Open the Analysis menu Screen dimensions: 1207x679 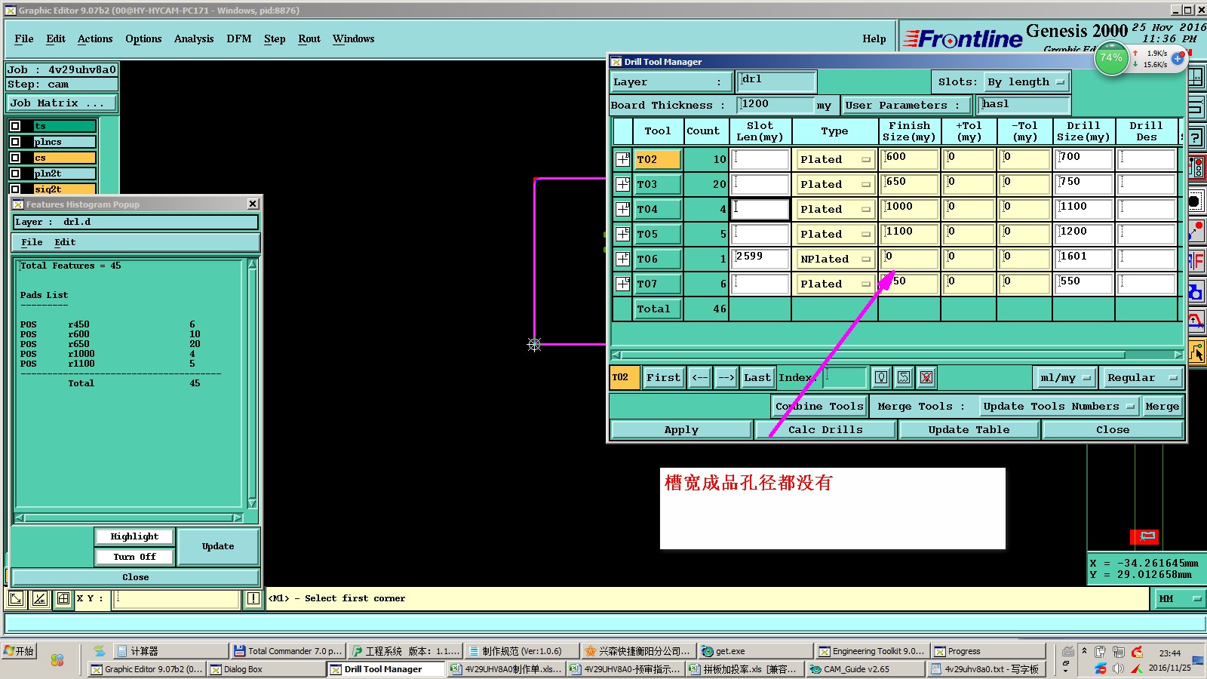tap(194, 38)
